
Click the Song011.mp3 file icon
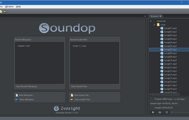(x=162, y=64)
